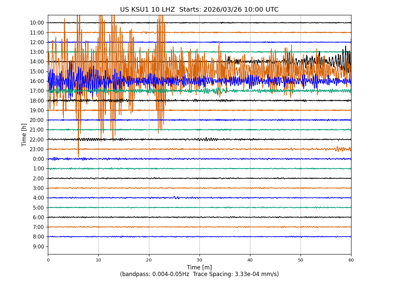Select the 14:00 hour row label
The height and width of the screenshot is (299, 399).
[x=37, y=61]
